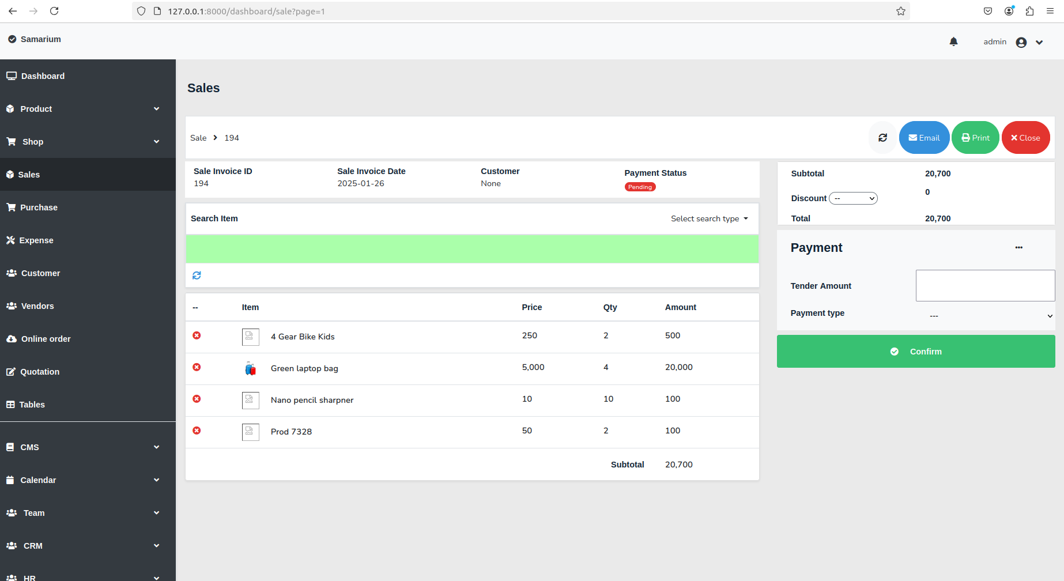The image size is (1064, 581).
Task: Click Green laptop bag thumbnail
Action: (x=250, y=368)
